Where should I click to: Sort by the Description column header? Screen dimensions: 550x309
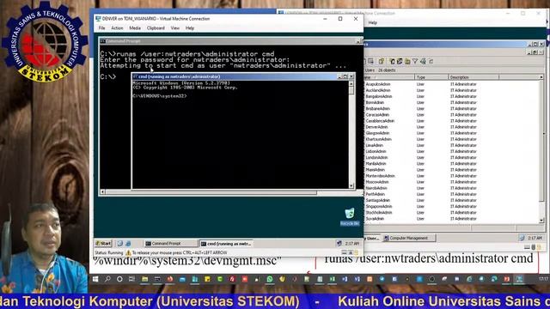click(x=474, y=77)
